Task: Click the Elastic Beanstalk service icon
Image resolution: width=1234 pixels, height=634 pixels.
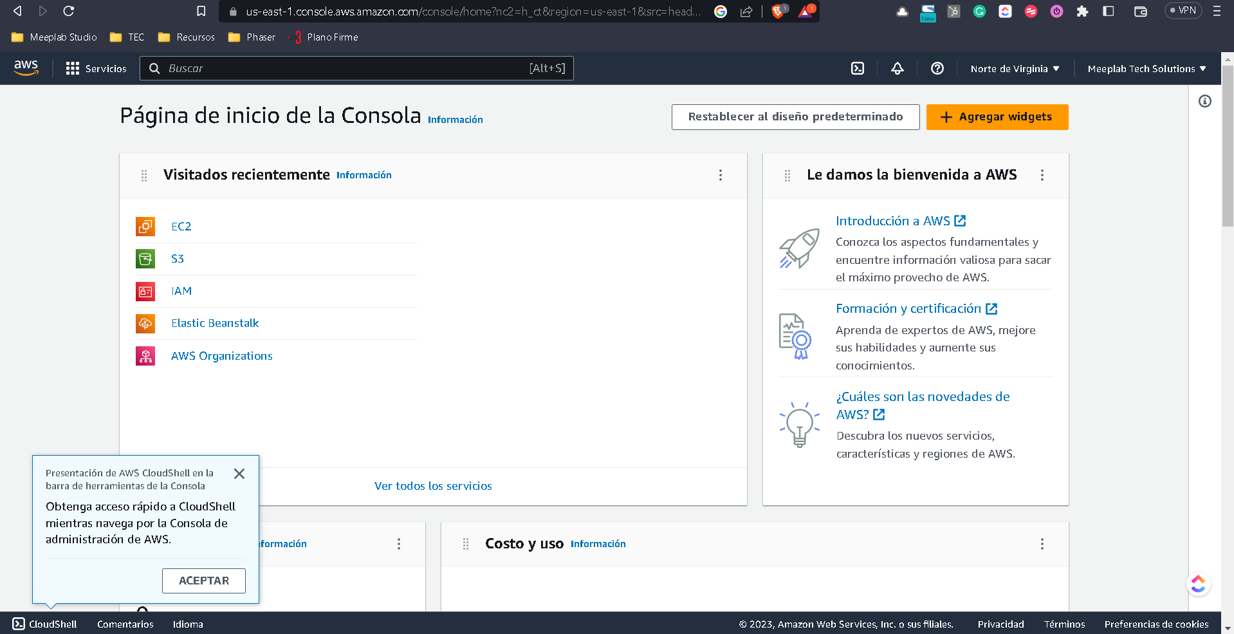Action: (145, 323)
